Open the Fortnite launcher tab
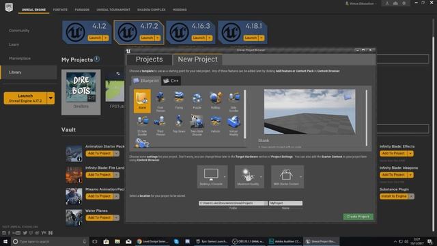437x246 pixels. click(x=60, y=10)
